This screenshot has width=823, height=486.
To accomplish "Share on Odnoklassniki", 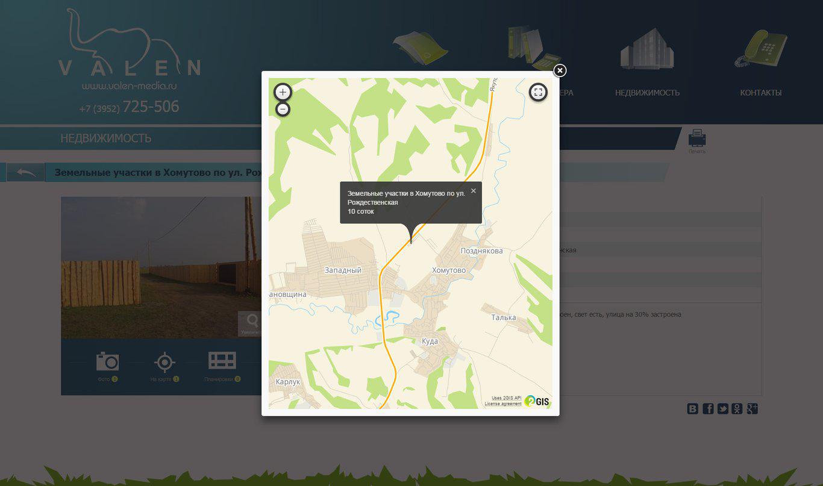I will pyautogui.click(x=737, y=409).
